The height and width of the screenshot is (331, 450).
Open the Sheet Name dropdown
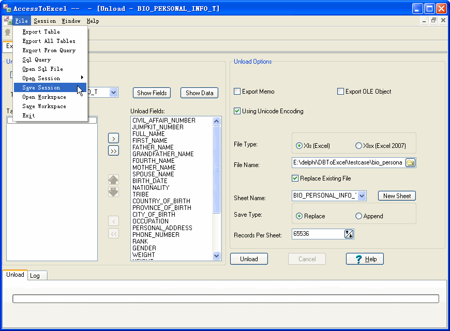(x=362, y=196)
